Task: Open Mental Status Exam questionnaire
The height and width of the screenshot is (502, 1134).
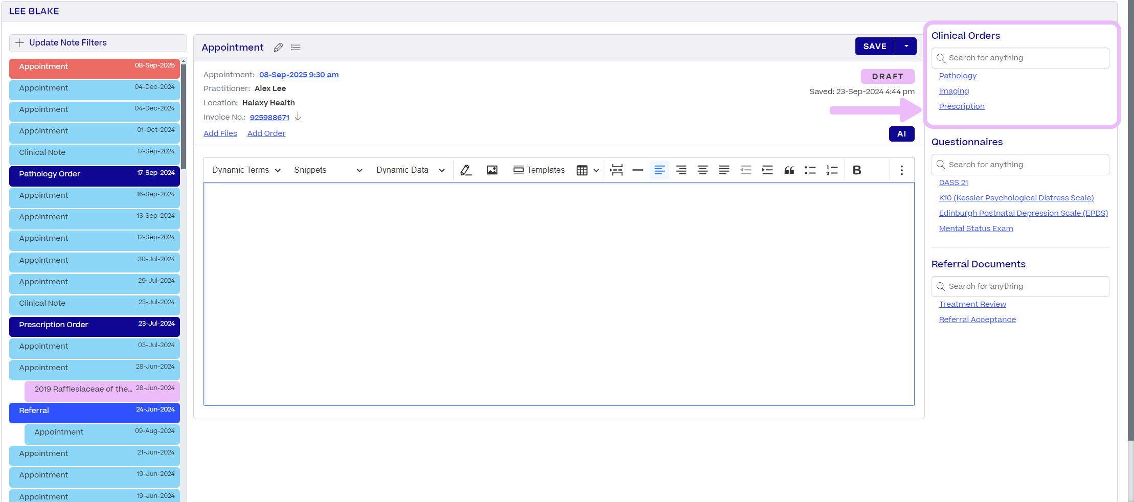Action: (x=976, y=229)
